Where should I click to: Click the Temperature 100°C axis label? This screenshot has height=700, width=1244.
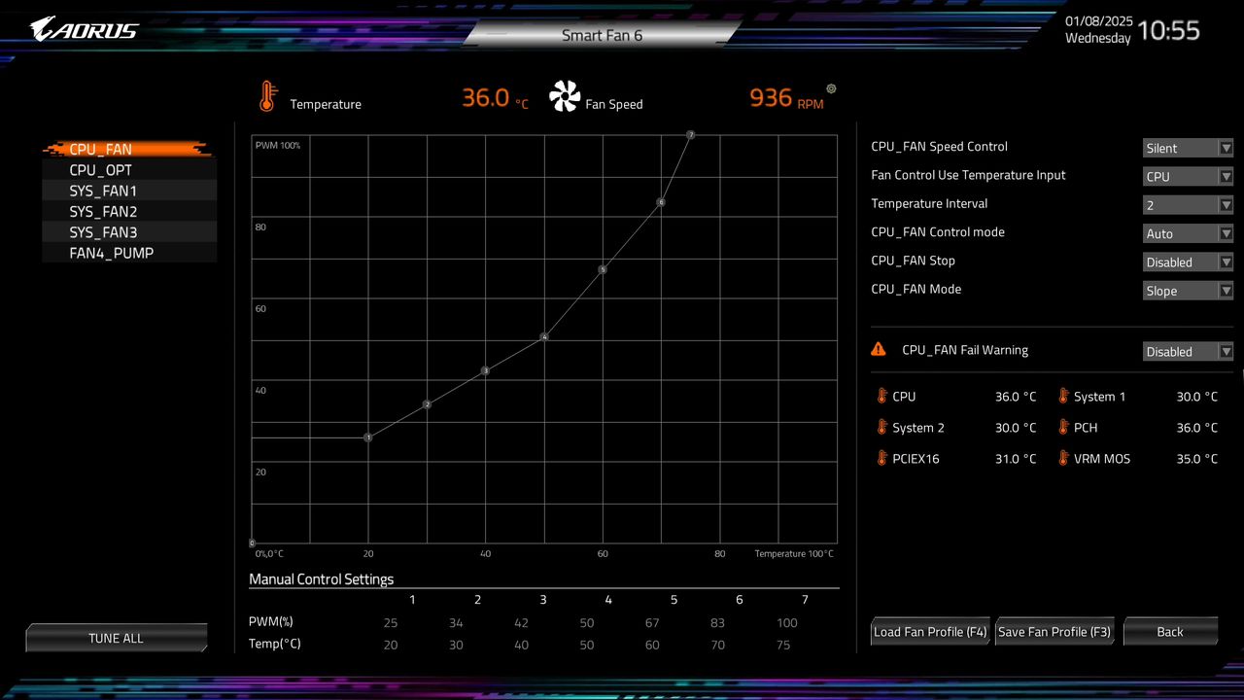tap(794, 553)
